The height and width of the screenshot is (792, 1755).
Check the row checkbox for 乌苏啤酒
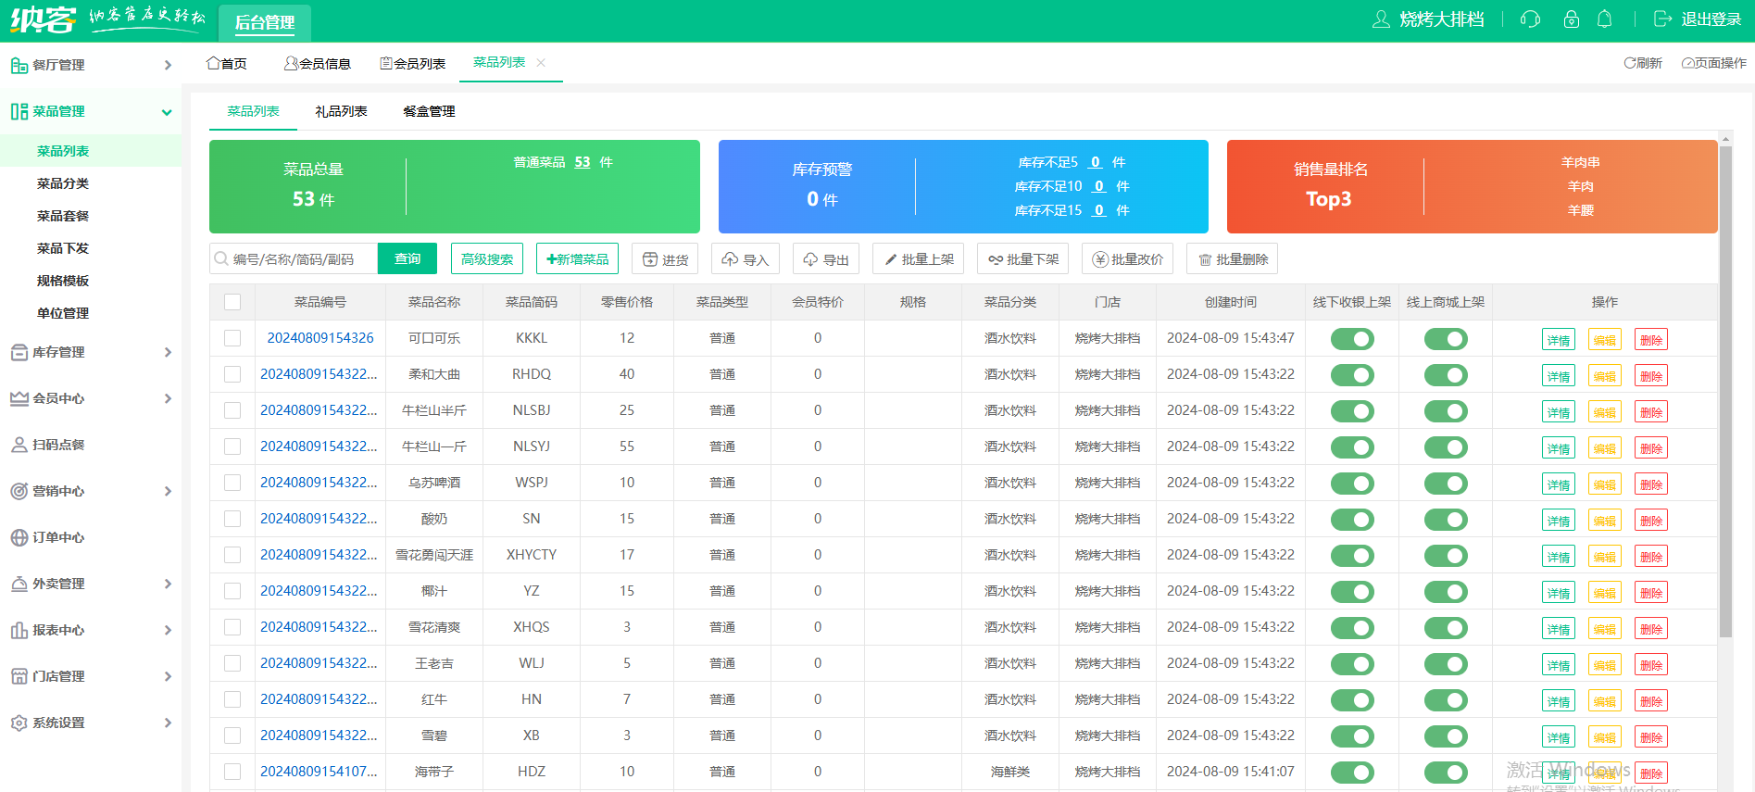point(232,483)
